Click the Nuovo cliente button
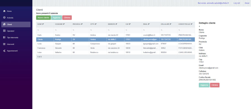 point(44,18)
